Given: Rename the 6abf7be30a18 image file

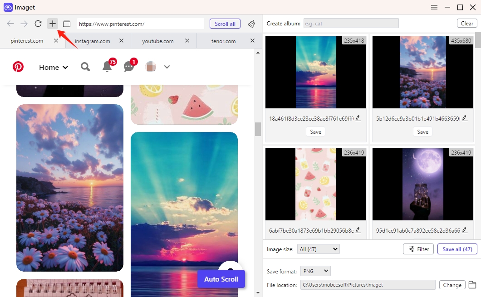Looking at the screenshot, I should click(x=358, y=230).
